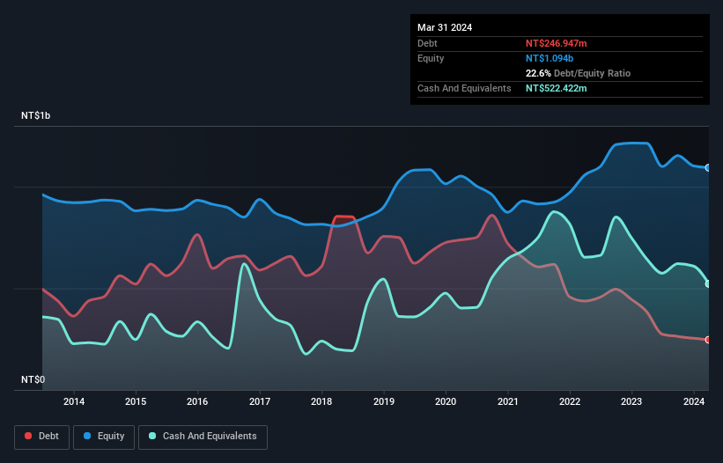Click the 2019 x-axis label
The height and width of the screenshot is (463, 723).
click(x=384, y=401)
